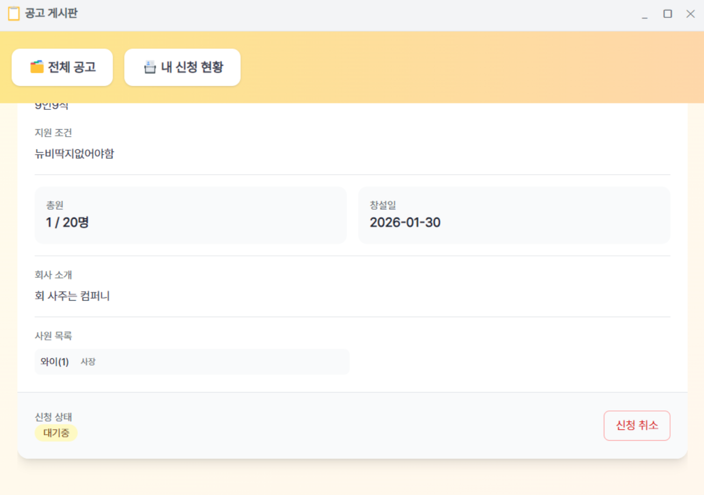Click the 대기중 status badge
The image size is (704, 495).
tap(56, 433)
